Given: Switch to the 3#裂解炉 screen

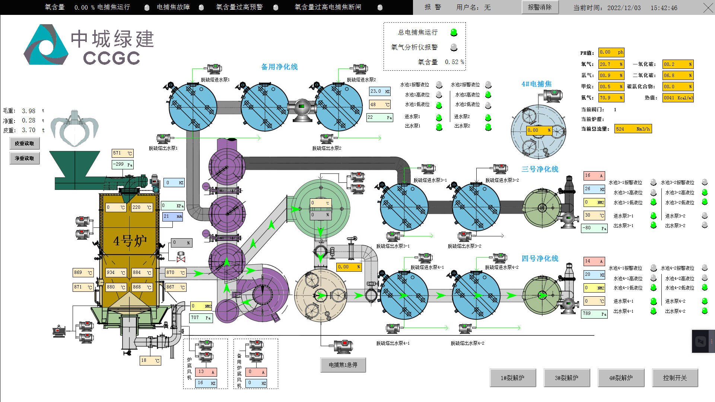Looking at the screenshot, I should pos(567,378).
